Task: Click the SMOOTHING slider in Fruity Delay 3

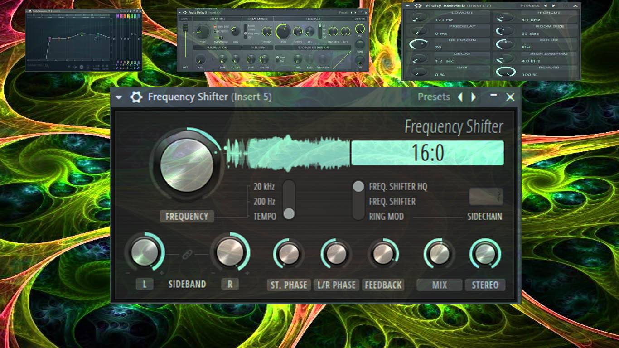Action: click(x=221, y=38)
